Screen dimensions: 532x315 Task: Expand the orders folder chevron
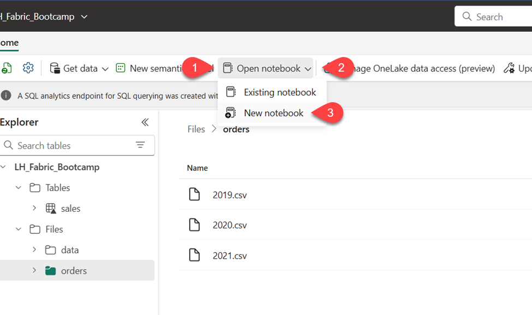click(x=34, y=270)
